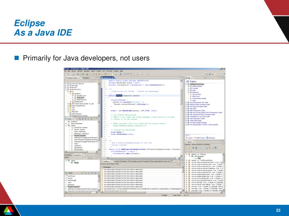
Task: Click Remove All Matches icon in Search view
Action: (196, 148)
